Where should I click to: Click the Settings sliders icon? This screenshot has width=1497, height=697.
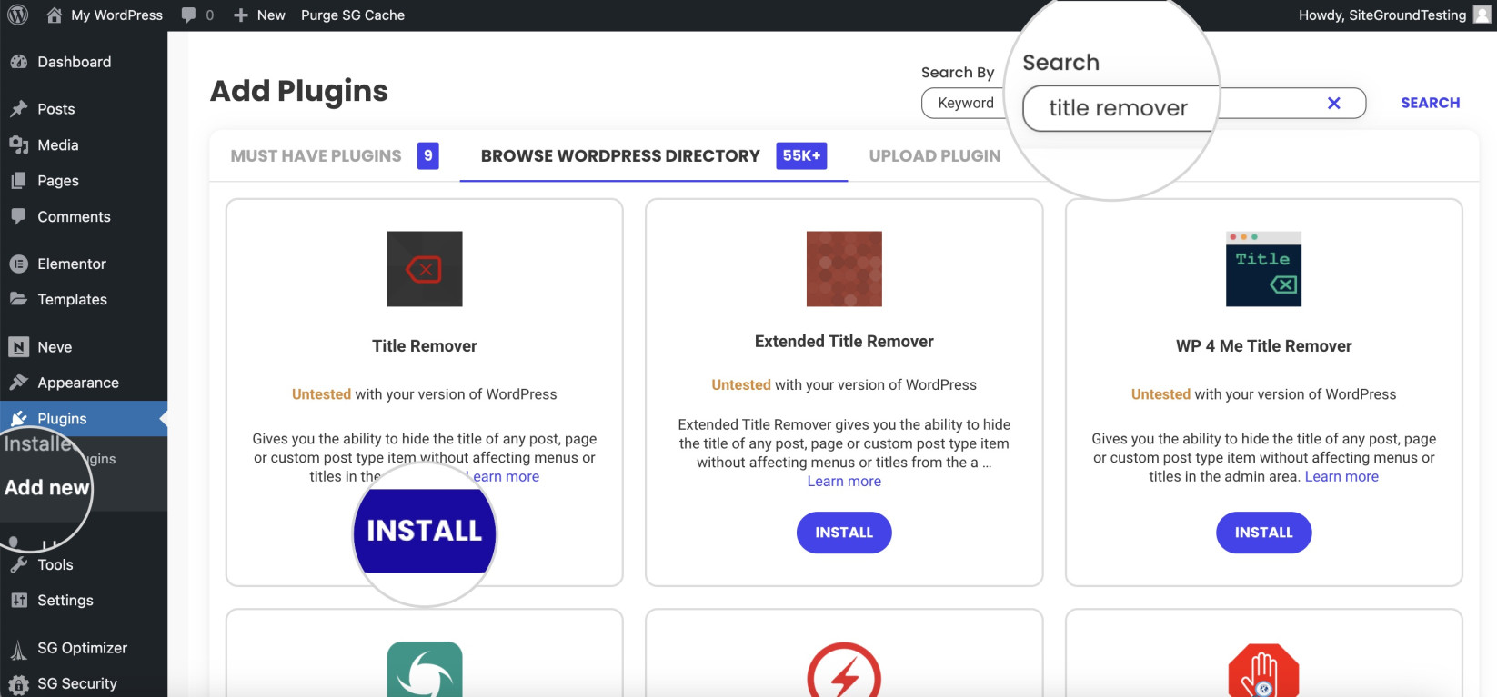tap(18, 600)
